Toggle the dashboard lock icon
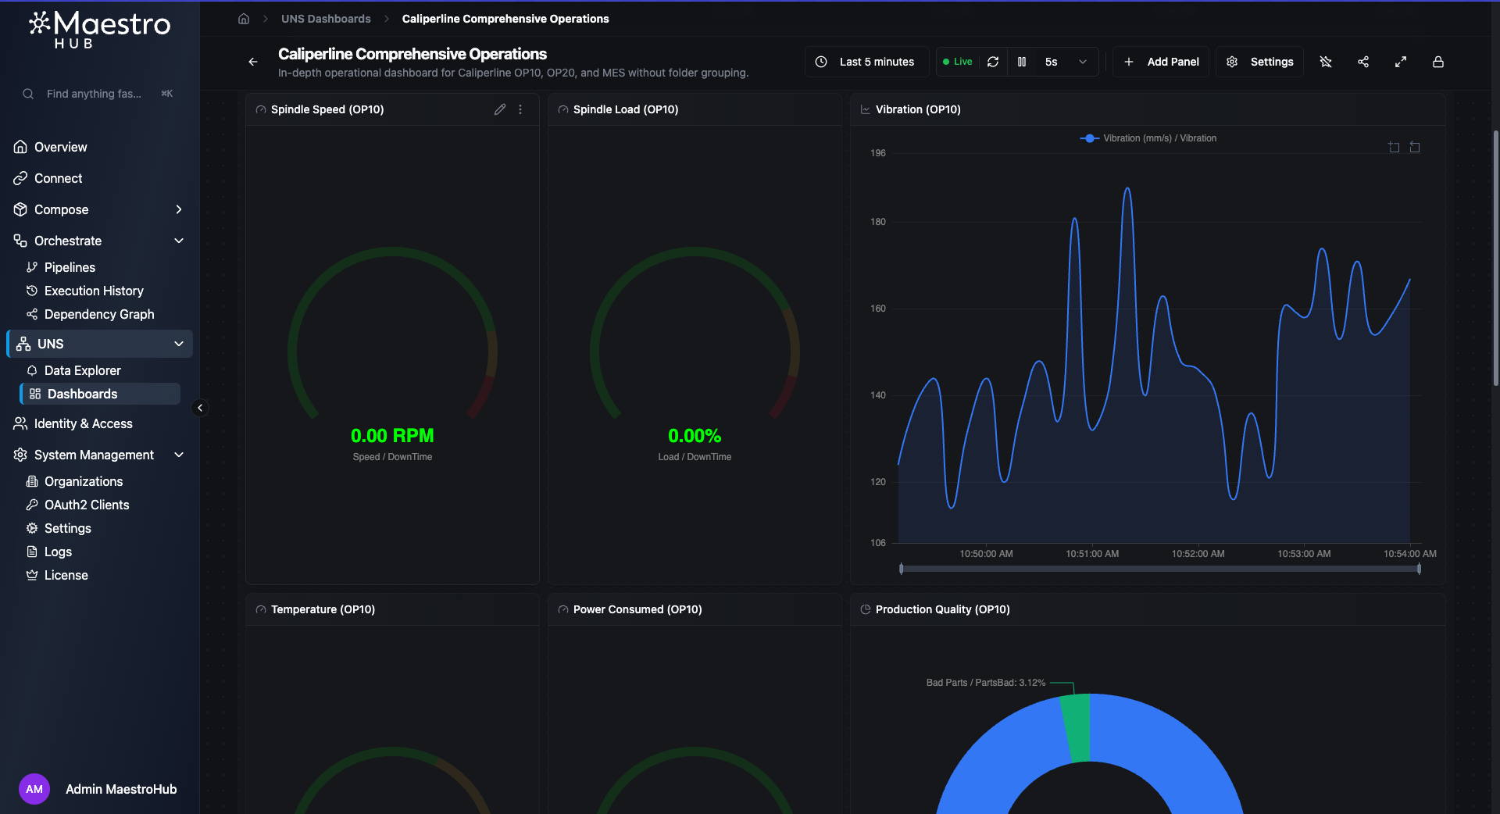The height and width of the screenshot is (814, 1500). 1438,62
